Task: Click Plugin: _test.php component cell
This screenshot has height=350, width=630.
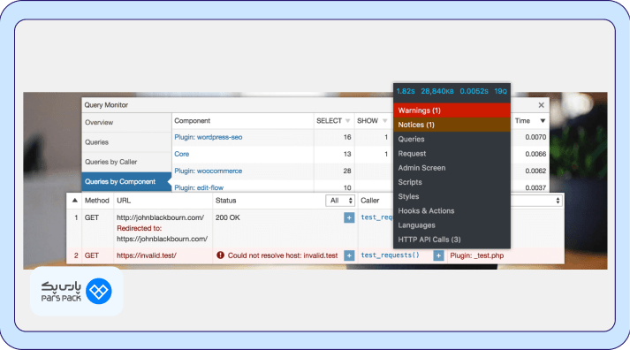Action: tap(476, 255)
